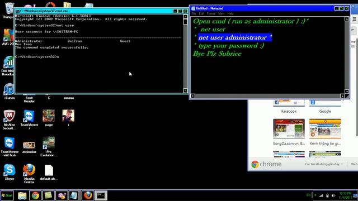
Task: Launch Mozilla Firefox desktop shortcut
Action: click(29, 174)
